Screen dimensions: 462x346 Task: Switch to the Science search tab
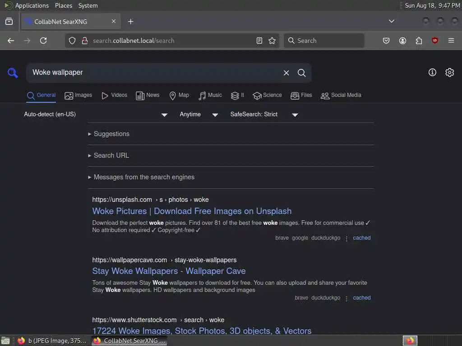pyautogui.click(x=267, y=96)
